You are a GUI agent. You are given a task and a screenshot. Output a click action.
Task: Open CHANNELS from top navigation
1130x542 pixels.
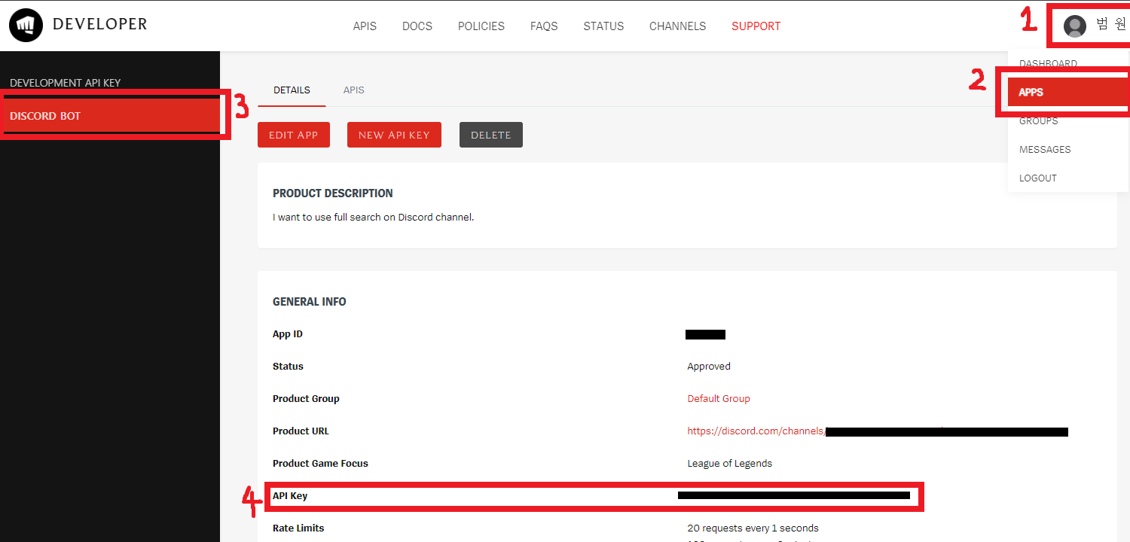[678, 26]
